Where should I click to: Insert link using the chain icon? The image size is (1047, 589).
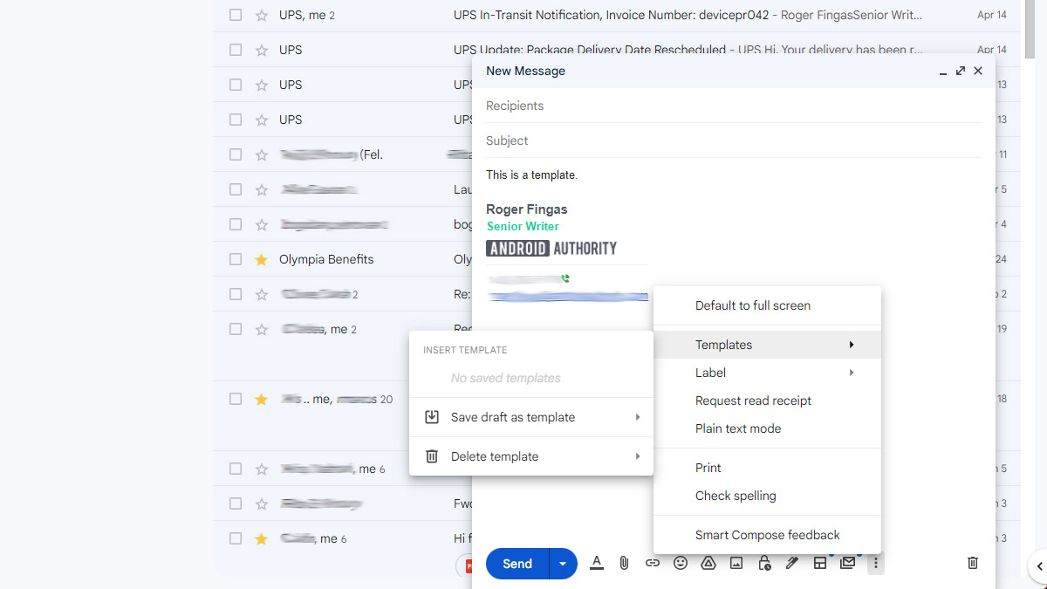coord(653,563)
